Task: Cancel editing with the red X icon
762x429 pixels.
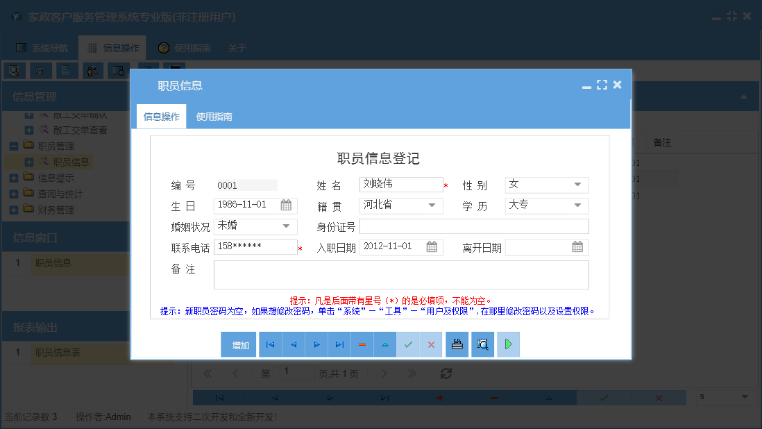Action: (x=431, y=344)
